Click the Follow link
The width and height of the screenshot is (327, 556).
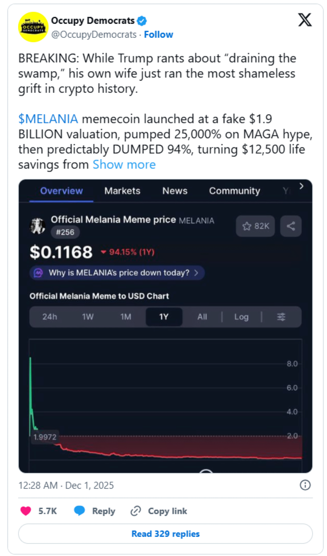point(158,35)
